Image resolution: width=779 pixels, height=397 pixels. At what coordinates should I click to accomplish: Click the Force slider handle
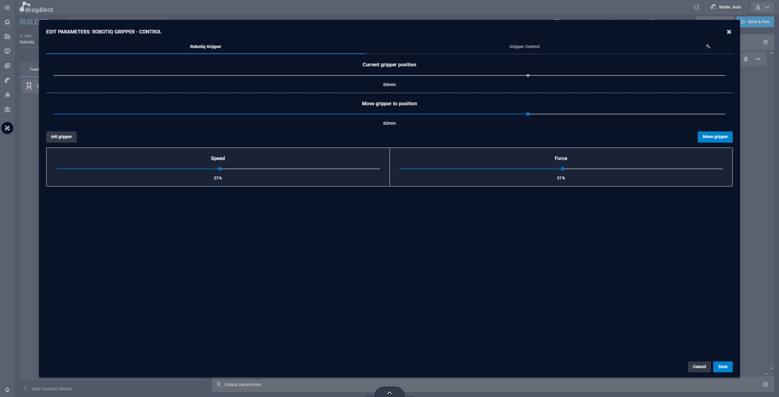563,169
